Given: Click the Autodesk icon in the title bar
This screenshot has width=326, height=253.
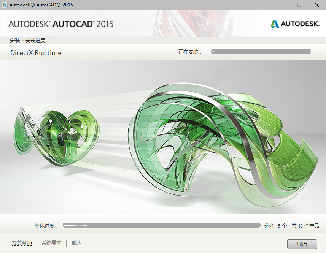Looking at the screenshot, I should point(5,5).
